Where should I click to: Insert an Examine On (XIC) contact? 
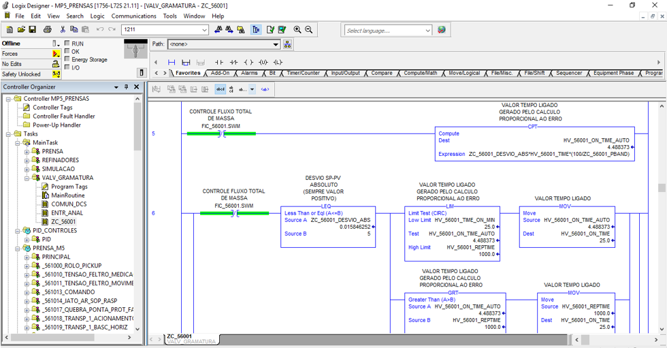point(219,62)
